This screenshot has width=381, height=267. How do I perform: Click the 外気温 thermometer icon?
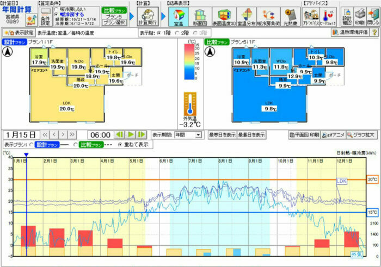(x=190, y=104)
